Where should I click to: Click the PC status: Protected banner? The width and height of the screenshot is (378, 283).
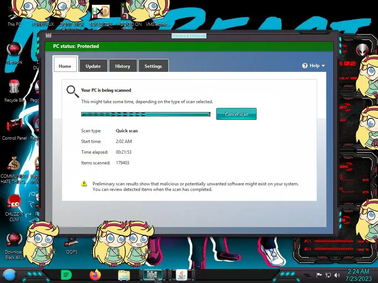pyautogui.click(x=189, y=46)
